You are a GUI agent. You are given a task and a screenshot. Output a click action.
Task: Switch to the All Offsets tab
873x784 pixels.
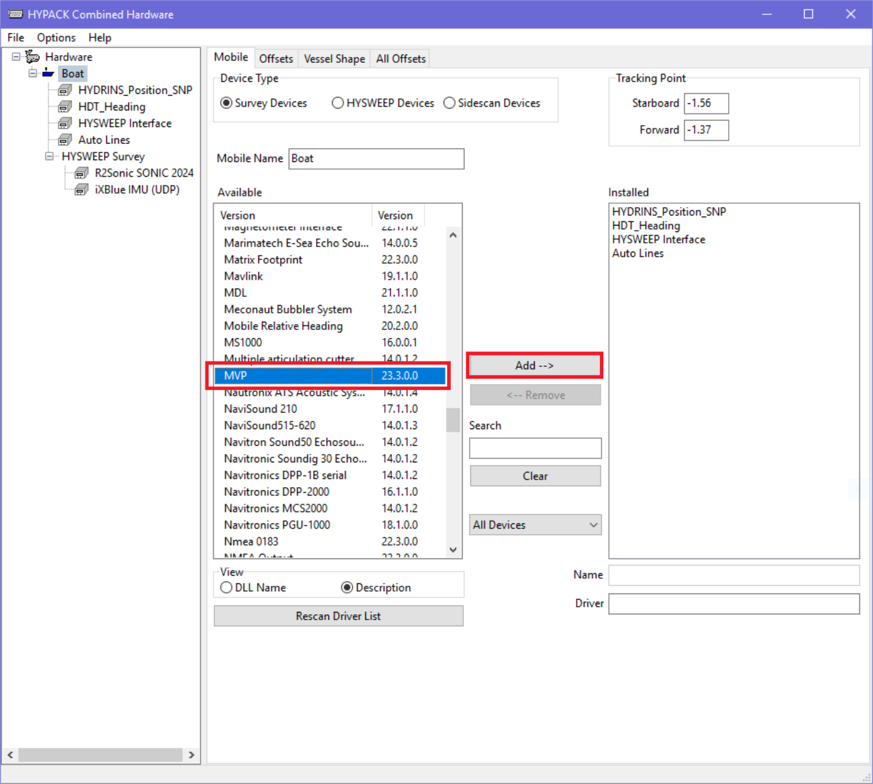pos(401,59)
